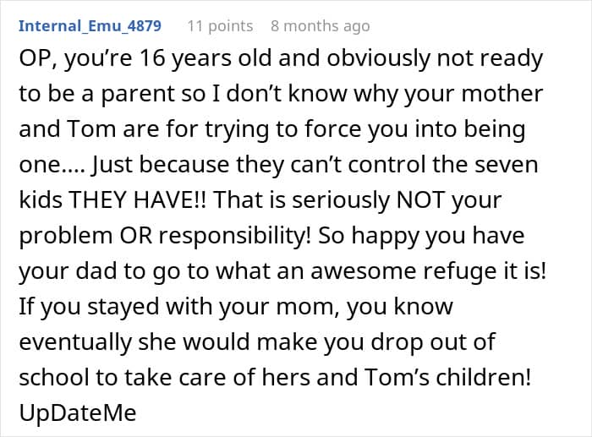Click the "8 months ago" timestamp

tap(320, 26)
